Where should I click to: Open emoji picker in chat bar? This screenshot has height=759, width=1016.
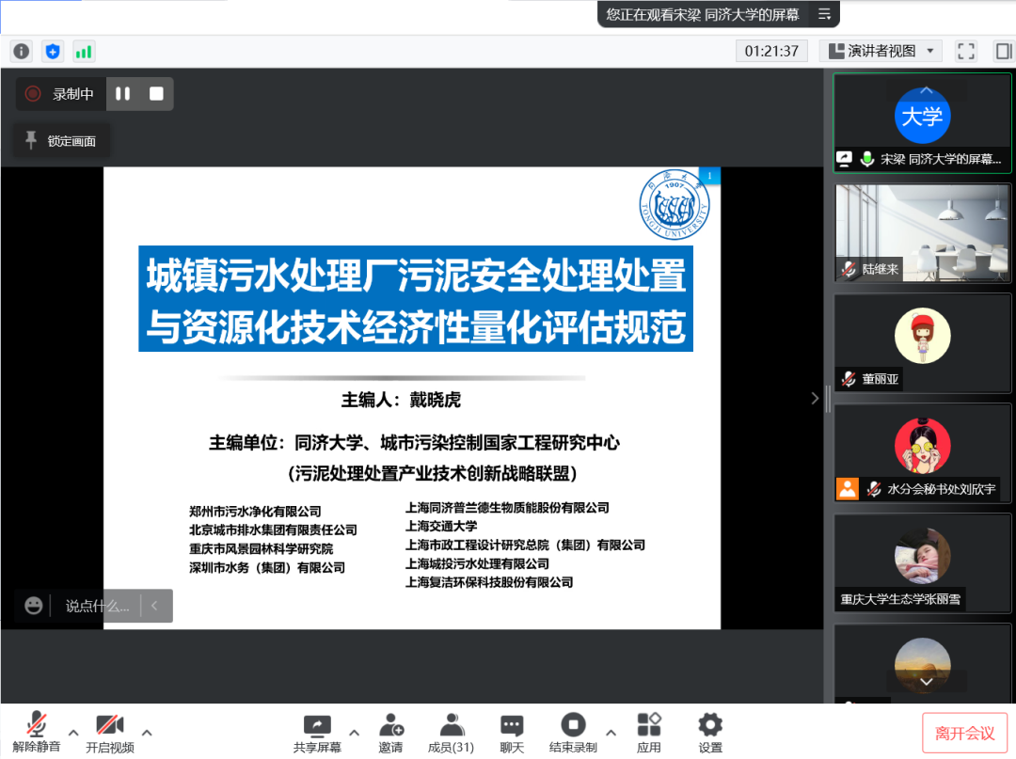(34, 606)
